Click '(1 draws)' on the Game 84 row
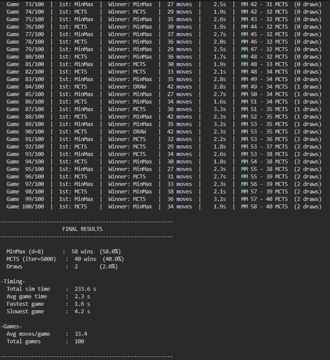 pos(307,87)
